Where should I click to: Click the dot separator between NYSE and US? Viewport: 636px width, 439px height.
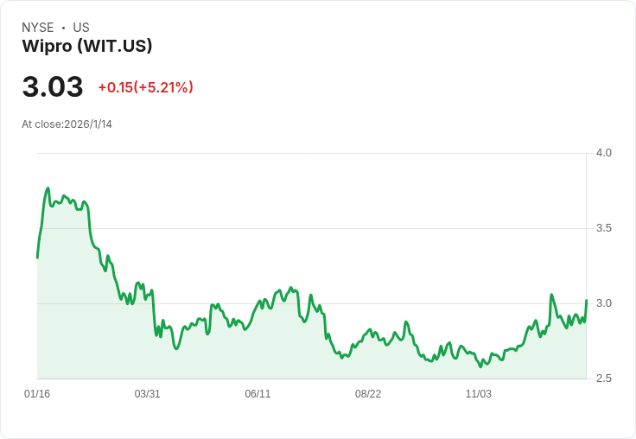[x=63, y=29]
